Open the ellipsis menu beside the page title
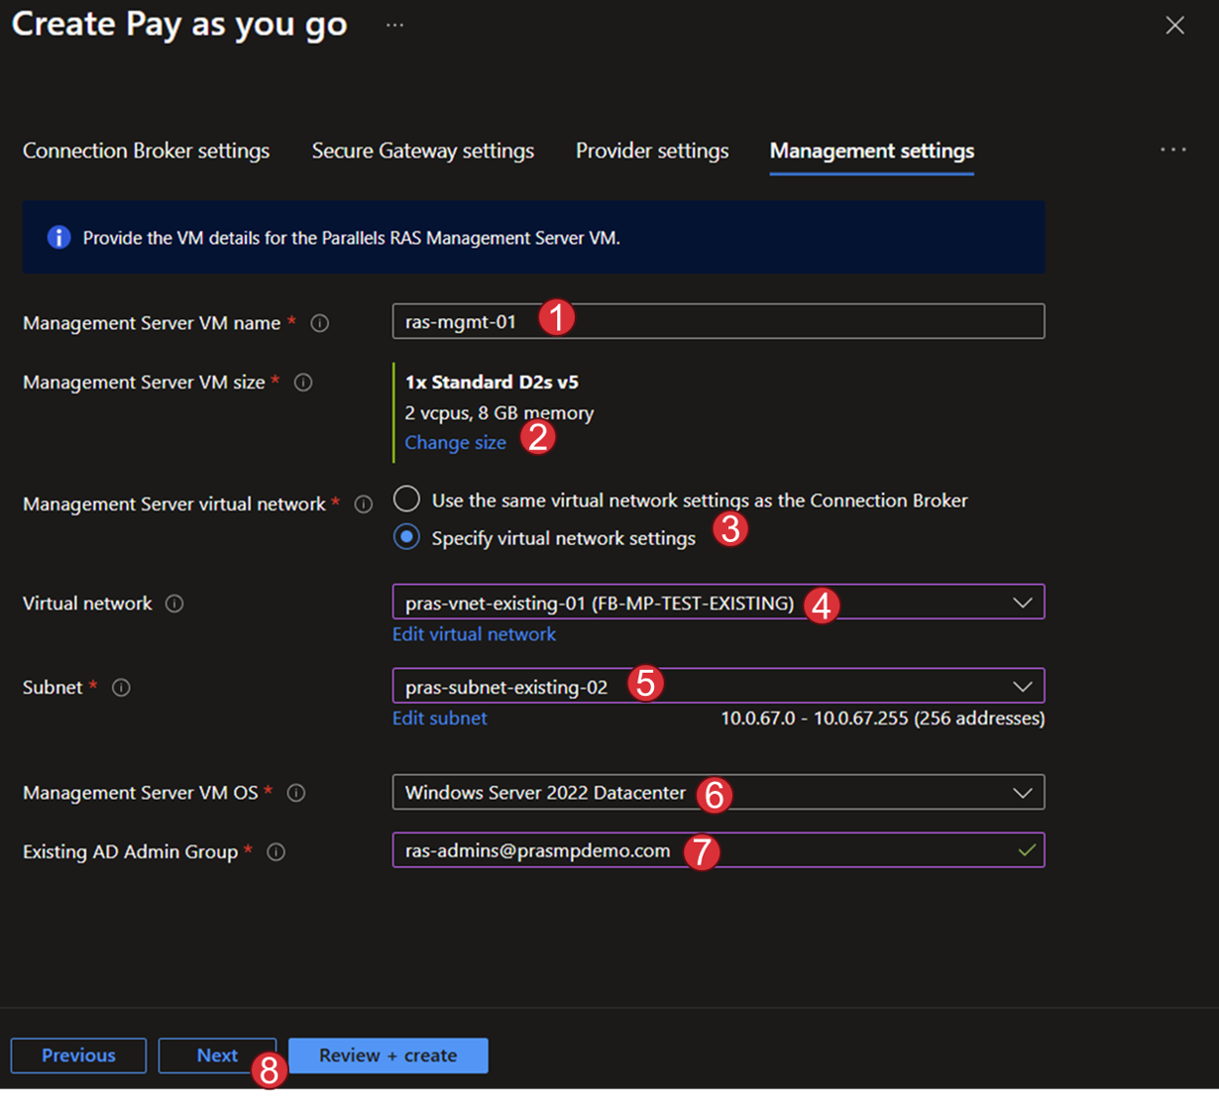 394,25
